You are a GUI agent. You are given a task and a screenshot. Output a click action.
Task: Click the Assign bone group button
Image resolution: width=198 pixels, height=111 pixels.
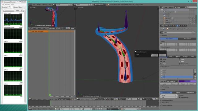(165, 84)
